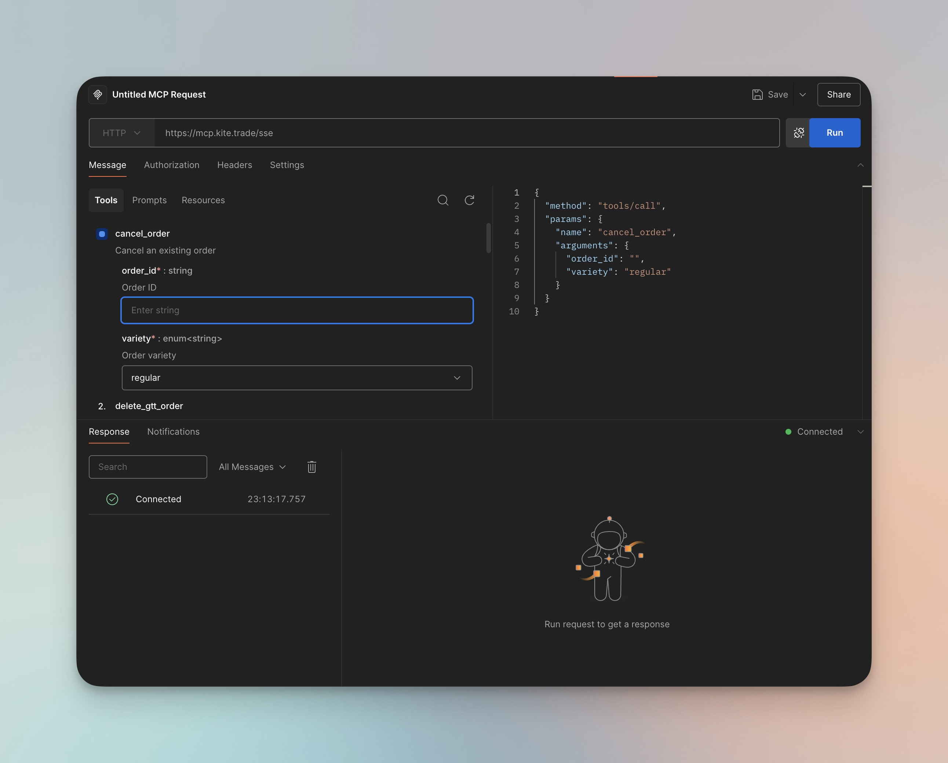
Task: Clear messages with the trash icon
Action: tap(312, 467)
